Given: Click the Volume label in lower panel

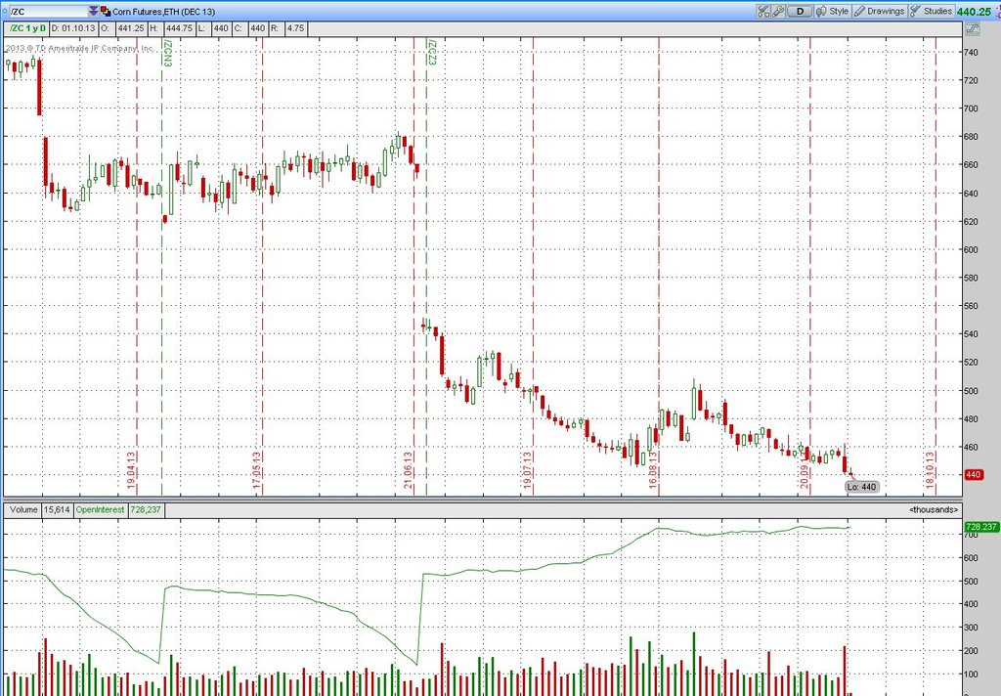Looking at the screenshot, I should point(23,509).
